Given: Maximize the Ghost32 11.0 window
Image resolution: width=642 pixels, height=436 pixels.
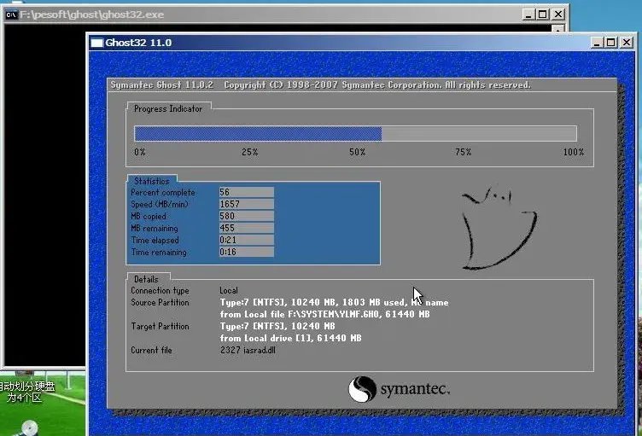Looking at the screenshot, I should 611,43.
